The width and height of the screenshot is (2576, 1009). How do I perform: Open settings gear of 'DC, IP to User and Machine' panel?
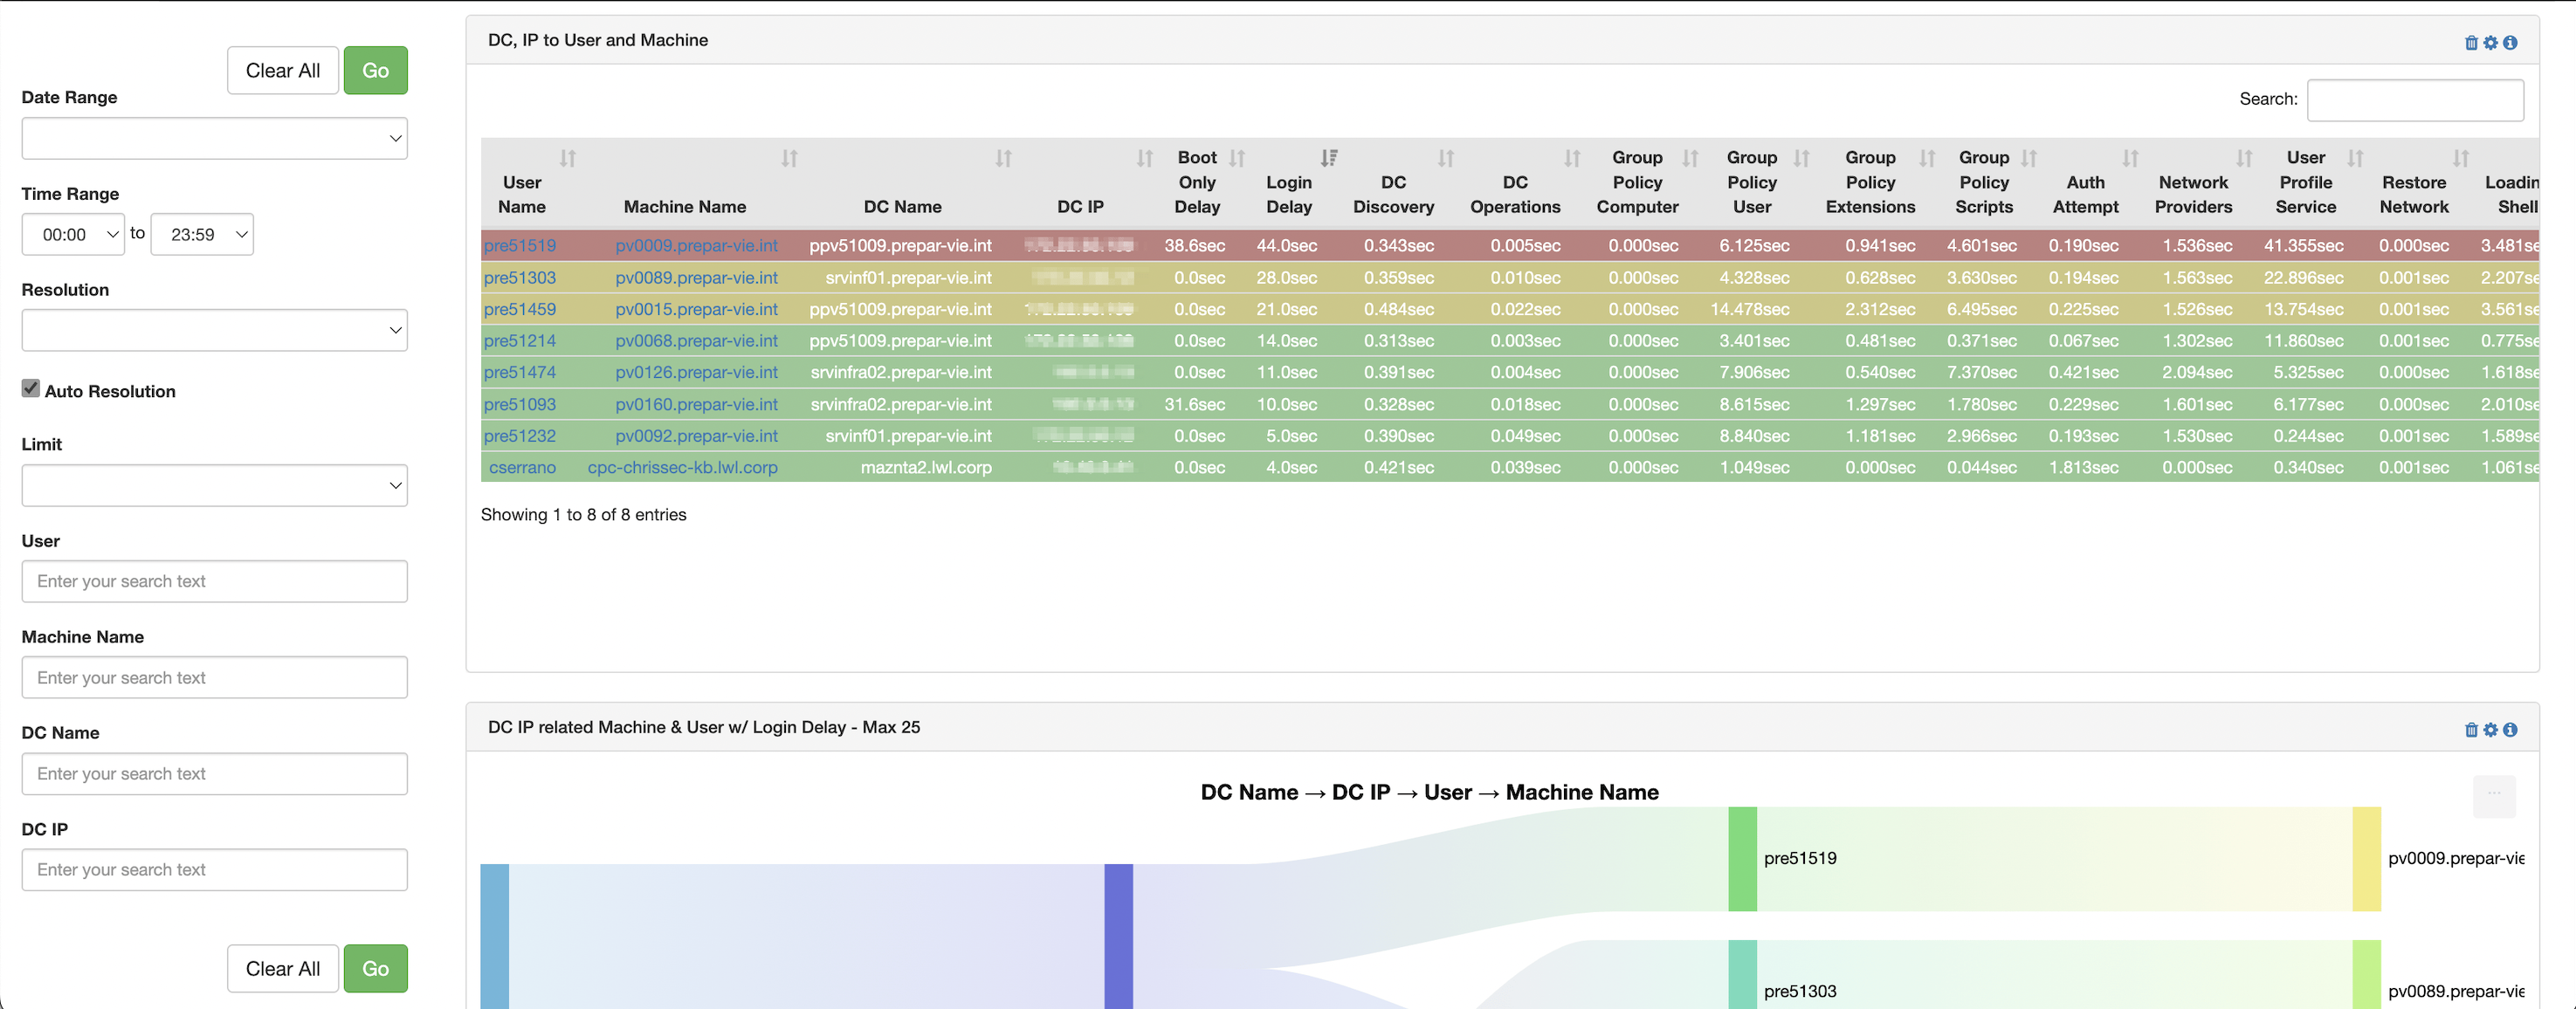2491,43
